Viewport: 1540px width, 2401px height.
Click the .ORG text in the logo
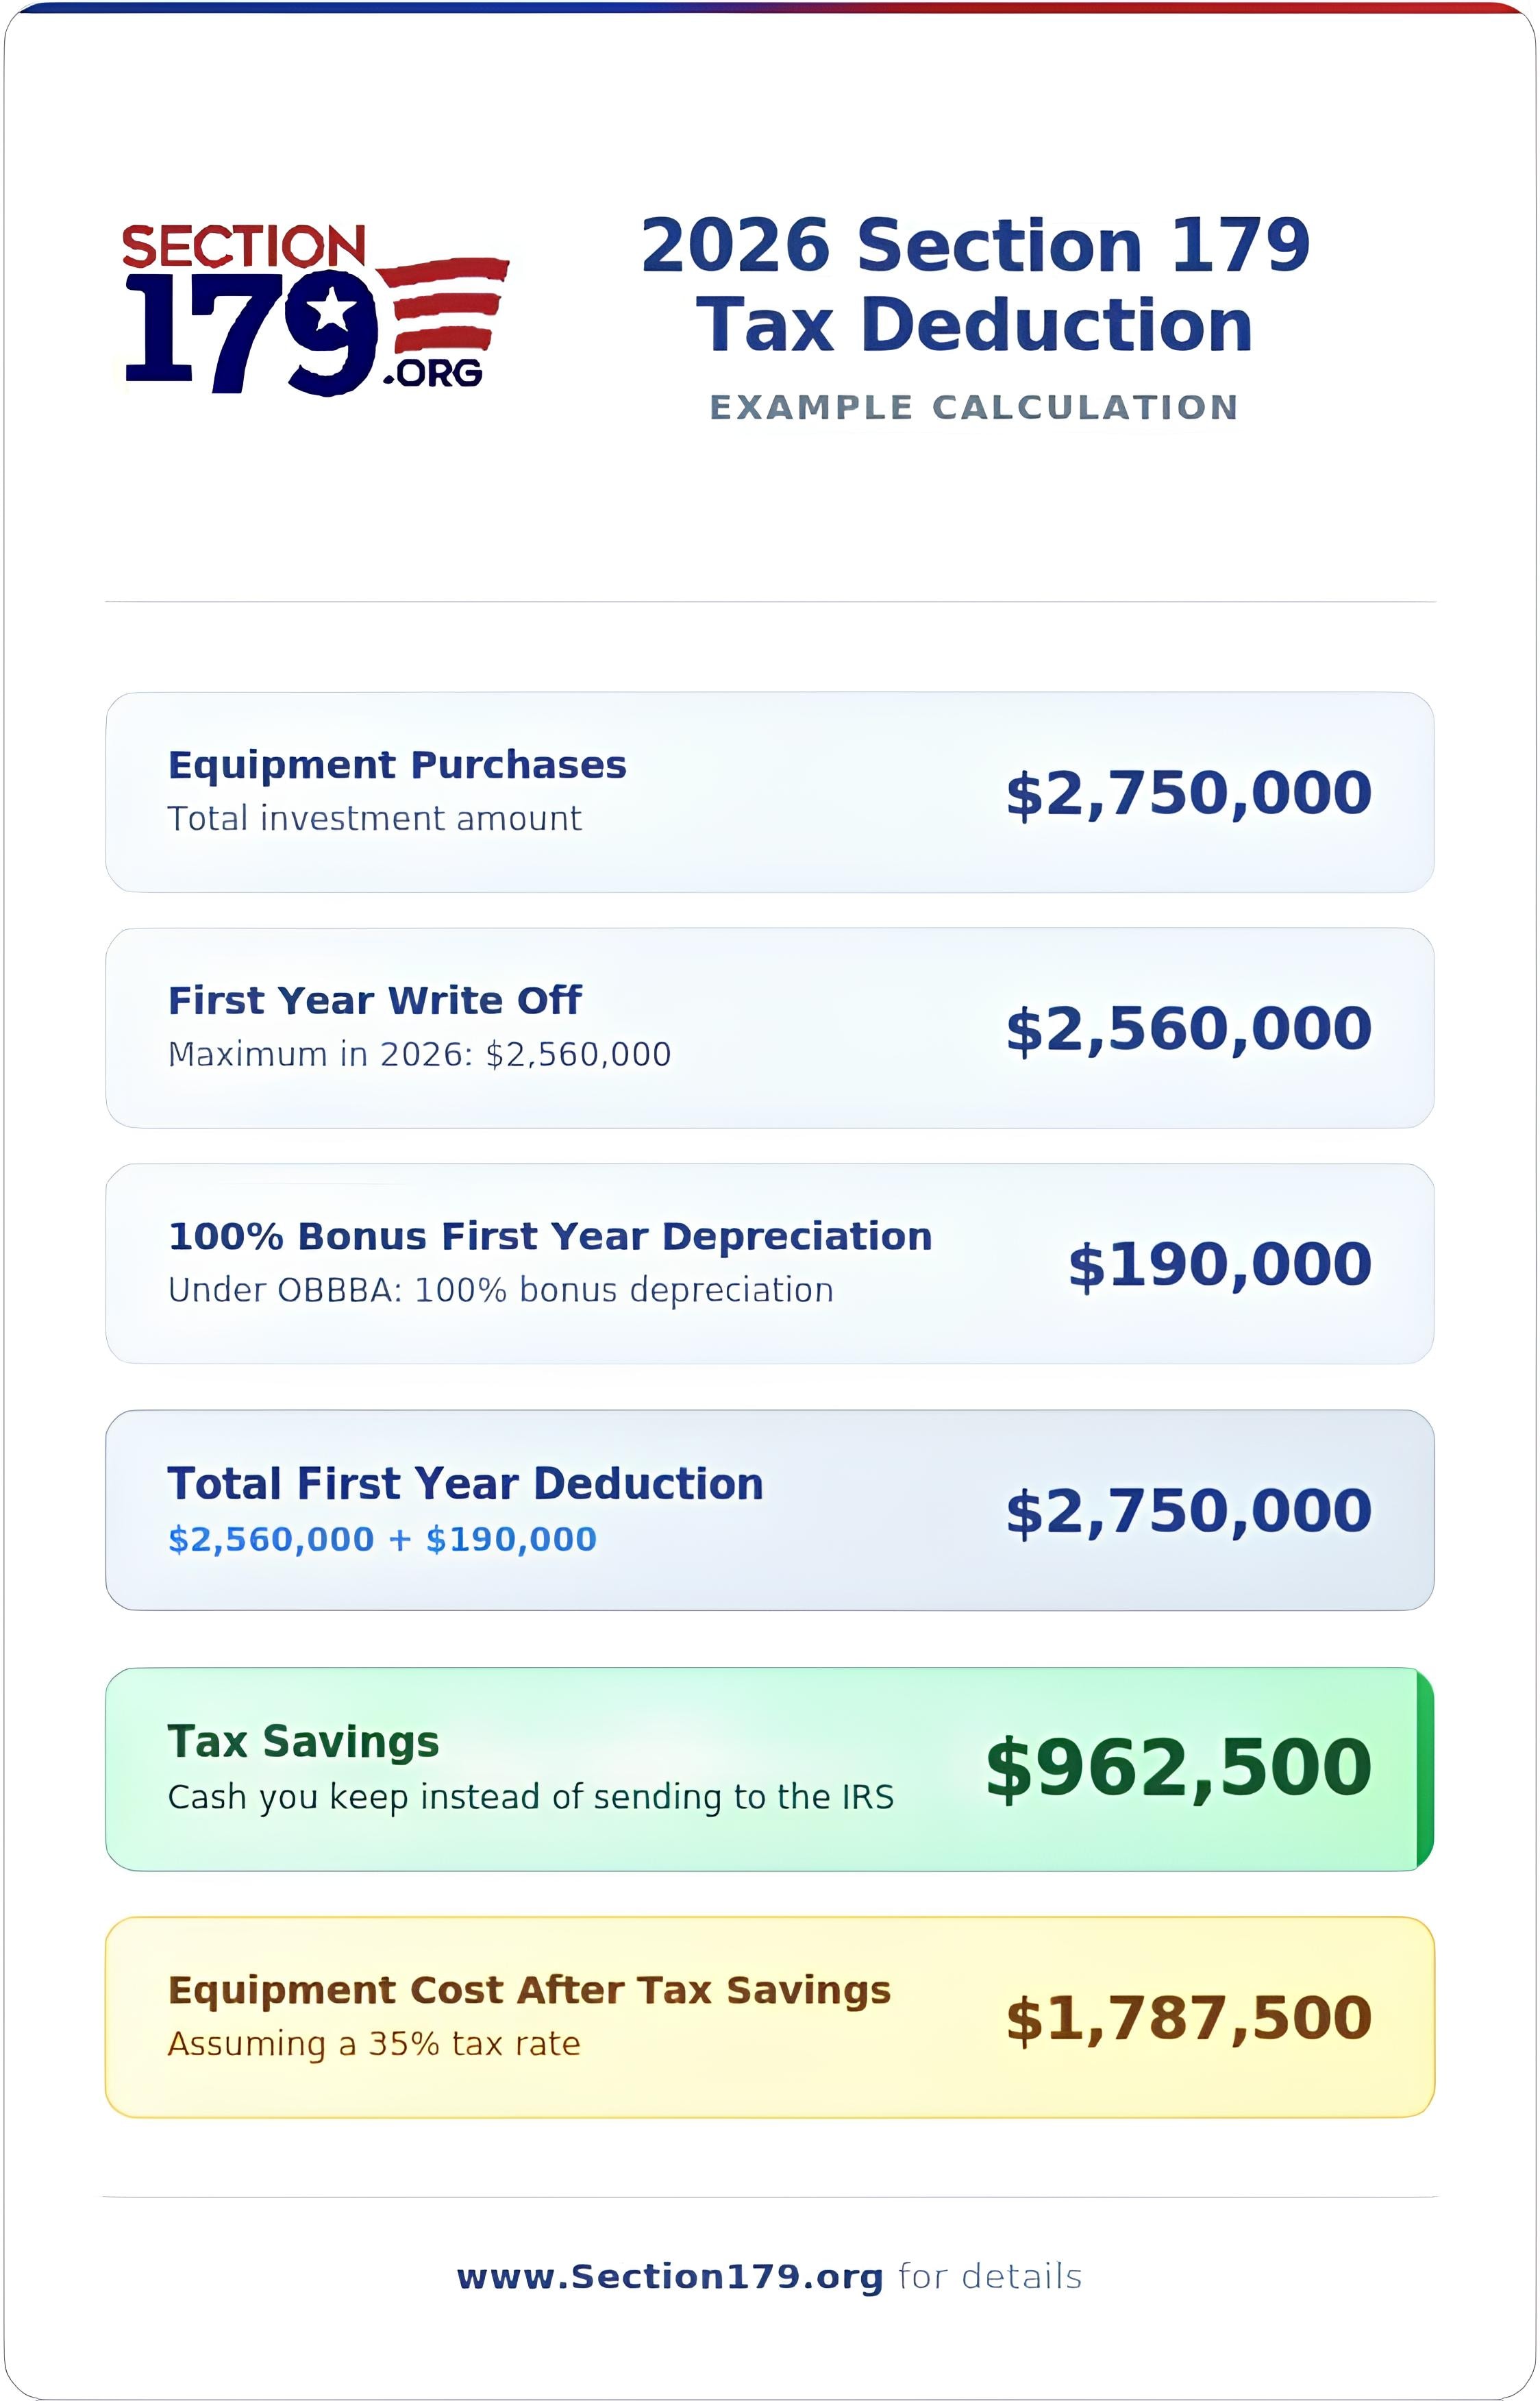click(x=433, y=374)
